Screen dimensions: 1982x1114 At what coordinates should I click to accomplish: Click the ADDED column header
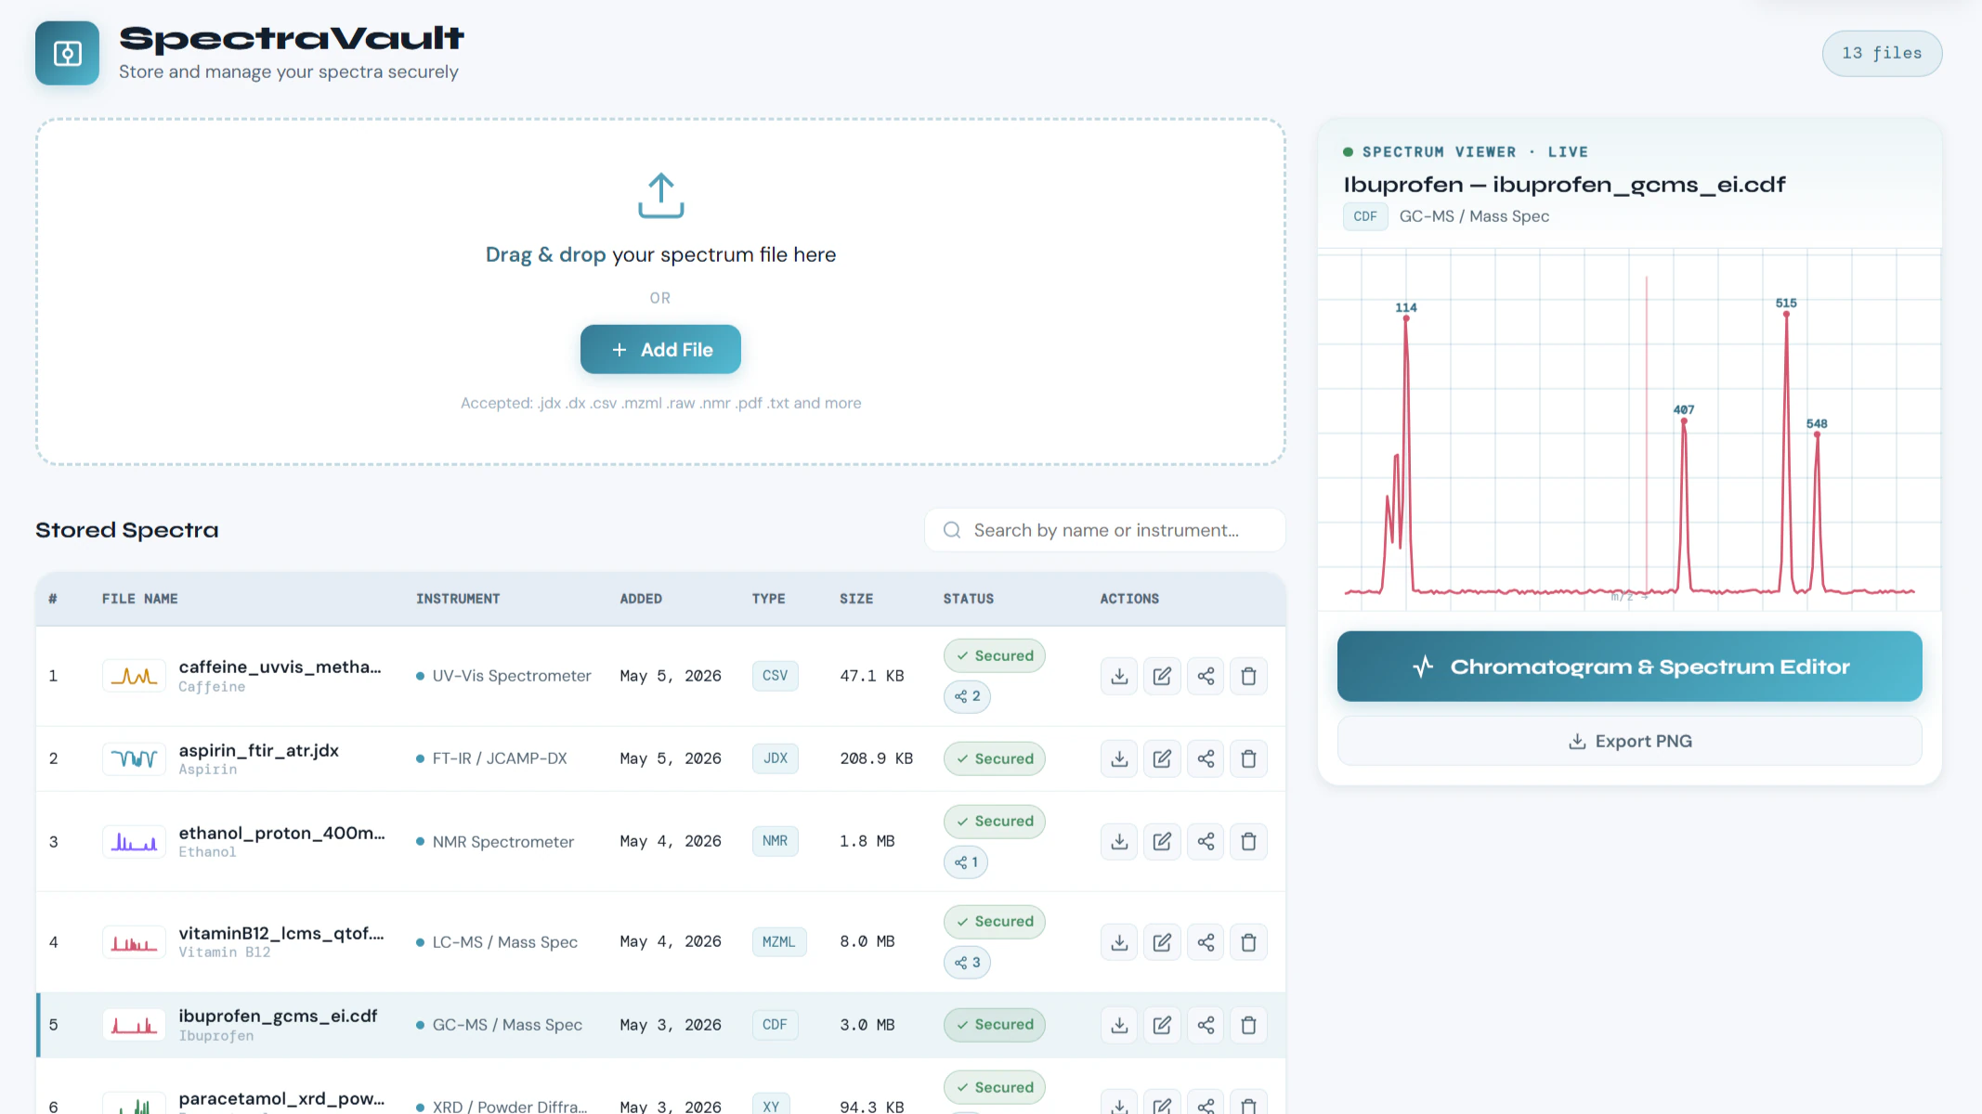tap(641, 599)
